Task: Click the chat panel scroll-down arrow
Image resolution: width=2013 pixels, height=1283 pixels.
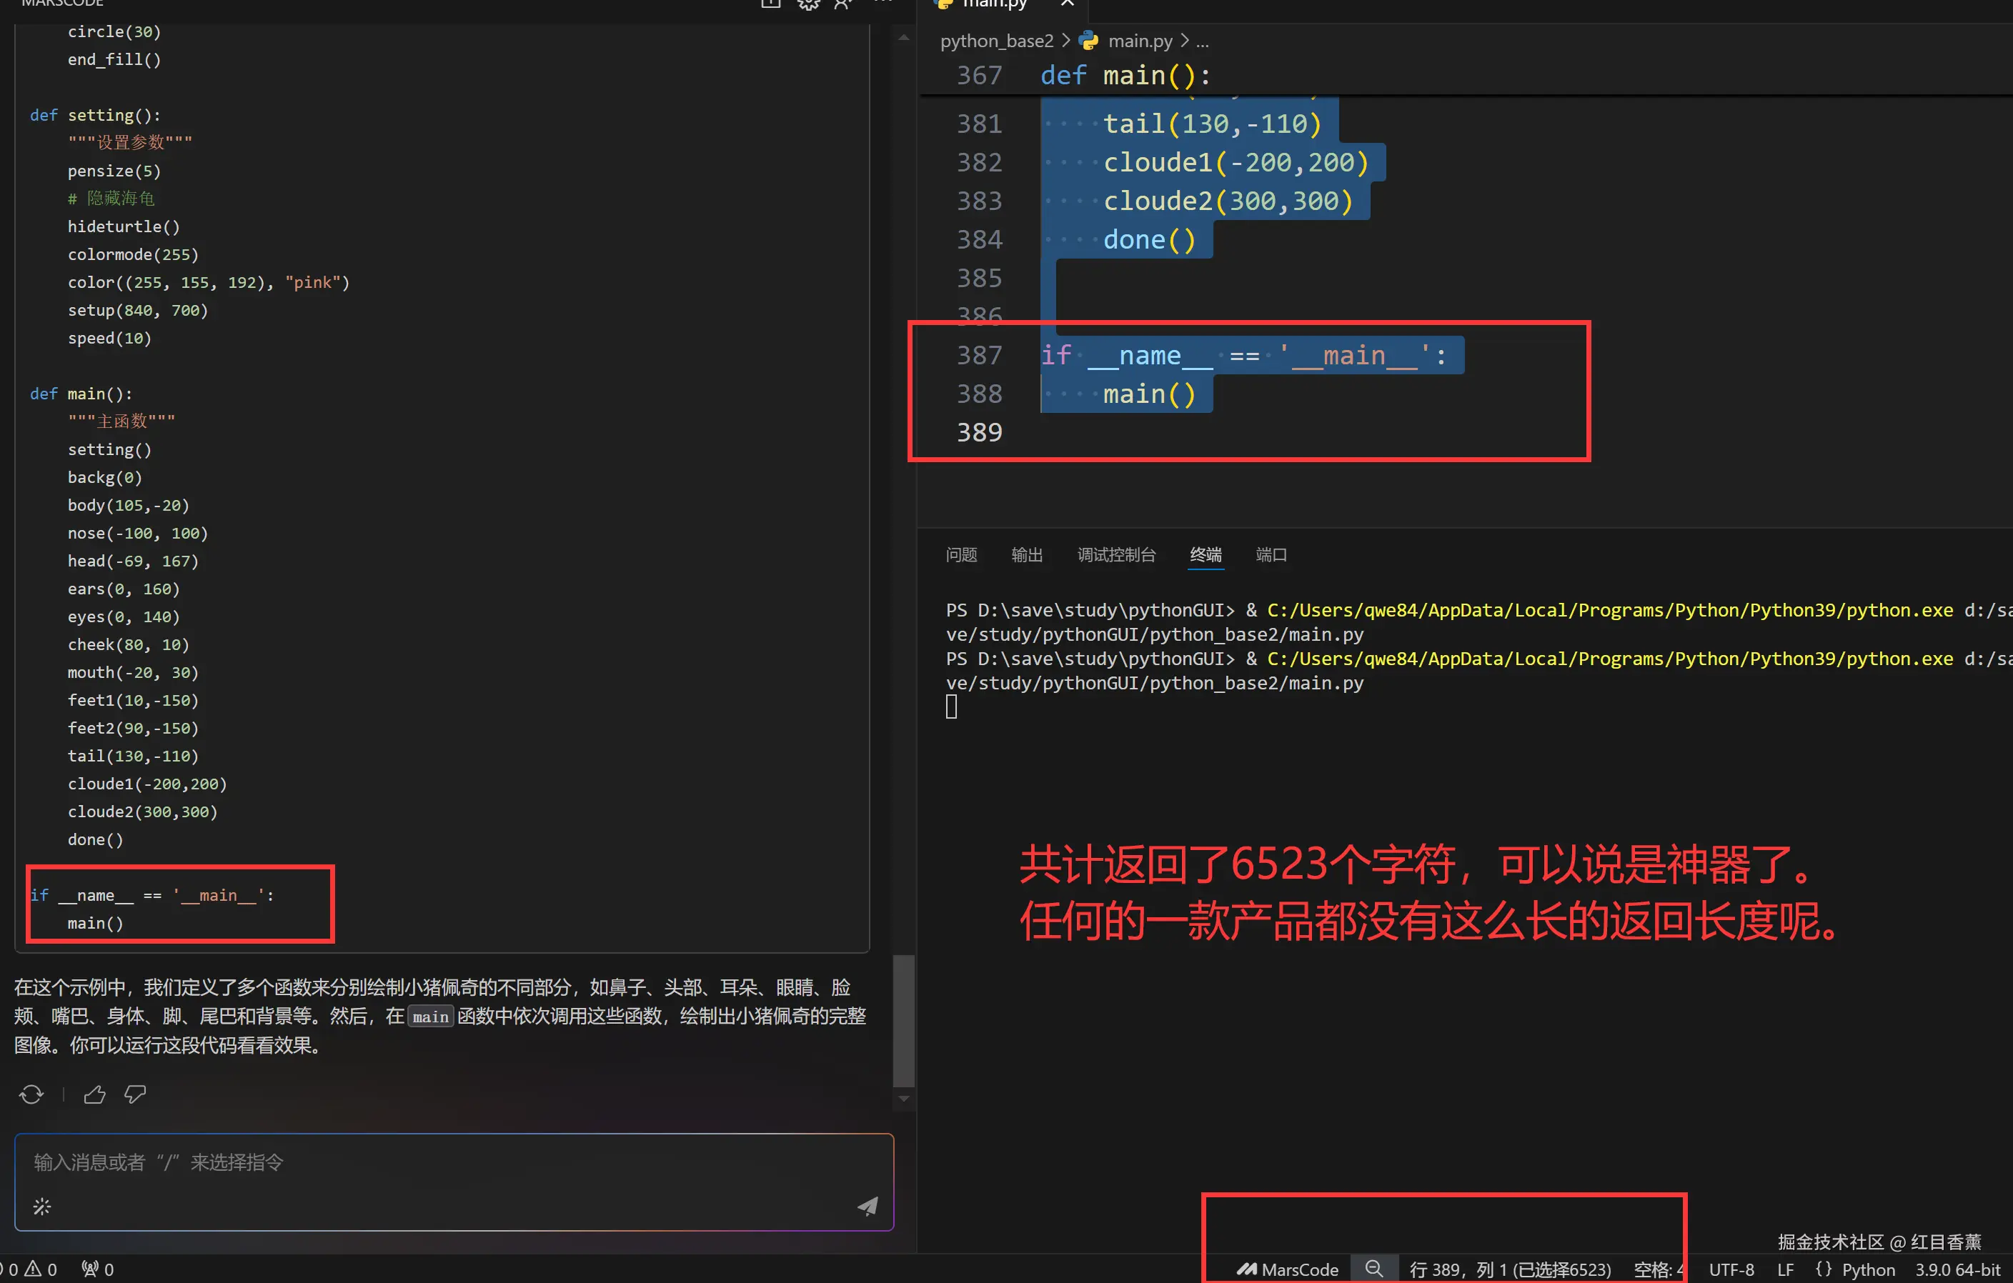Action: [904, 1098]
